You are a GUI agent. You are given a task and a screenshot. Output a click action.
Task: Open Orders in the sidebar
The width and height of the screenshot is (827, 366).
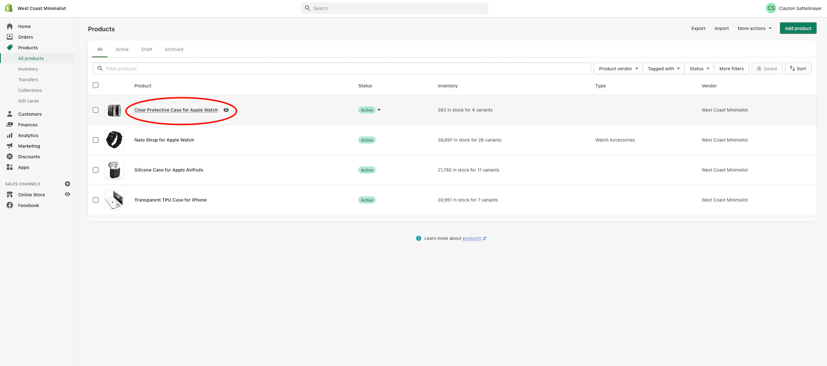[25, 37]
